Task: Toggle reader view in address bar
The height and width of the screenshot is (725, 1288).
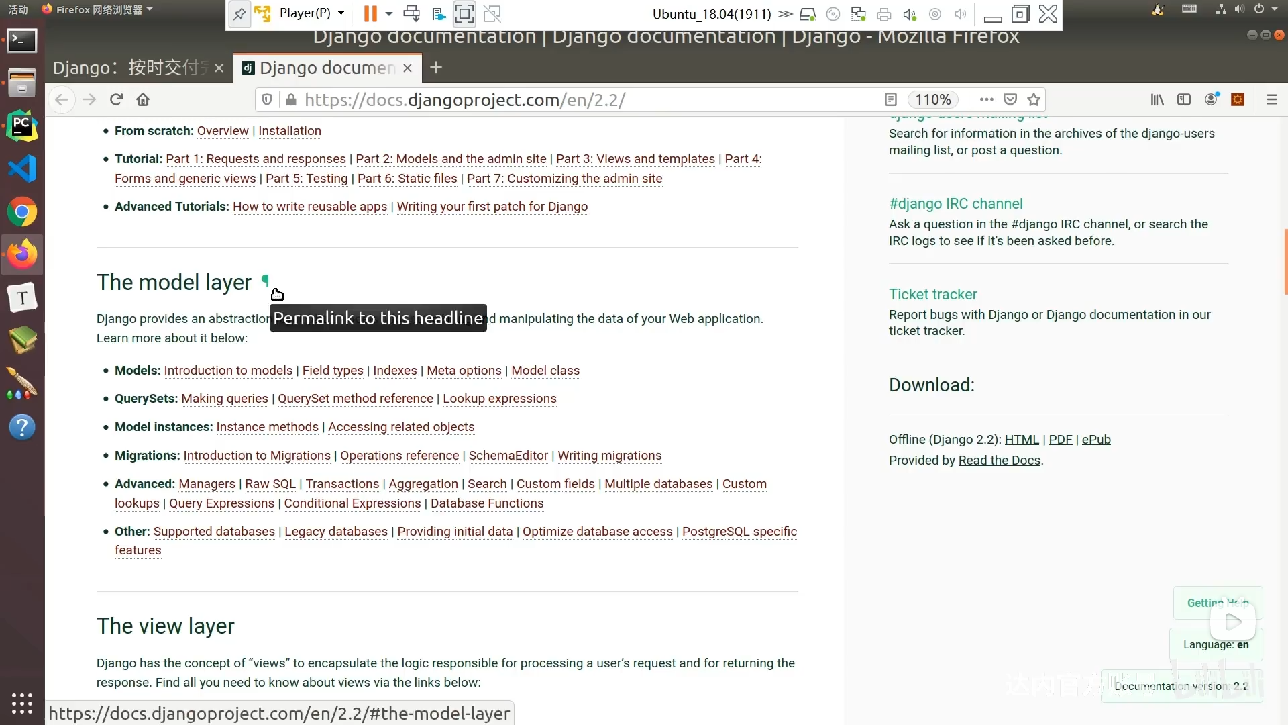Action: (x=891, y=99)
